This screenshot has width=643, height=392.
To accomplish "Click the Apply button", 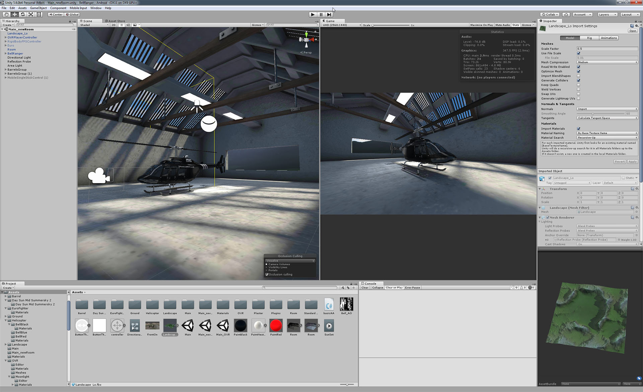I will click(632, 161).
